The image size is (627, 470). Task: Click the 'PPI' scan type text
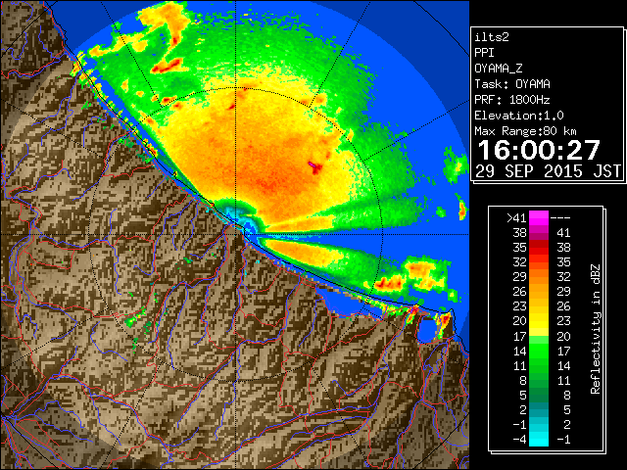pyautogui.click(x=484, y=53)
